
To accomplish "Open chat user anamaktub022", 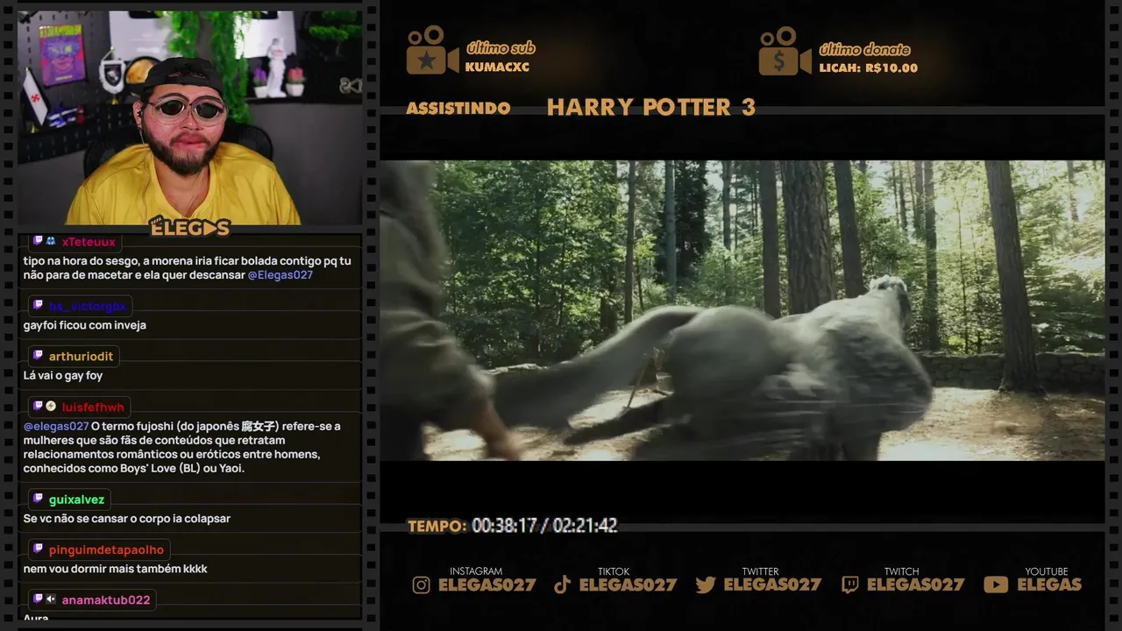I will [x=106, y=600].
